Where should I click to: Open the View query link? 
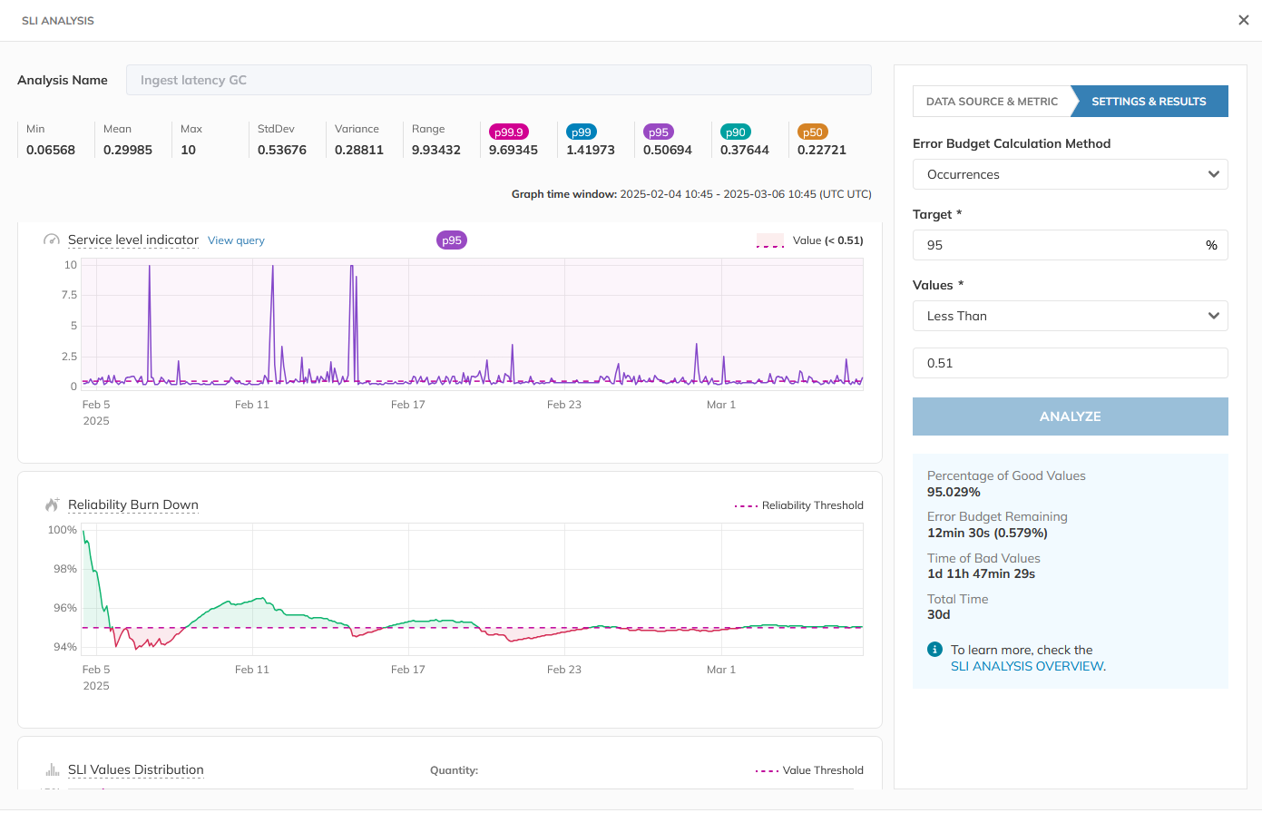click(x=236, y=240)
